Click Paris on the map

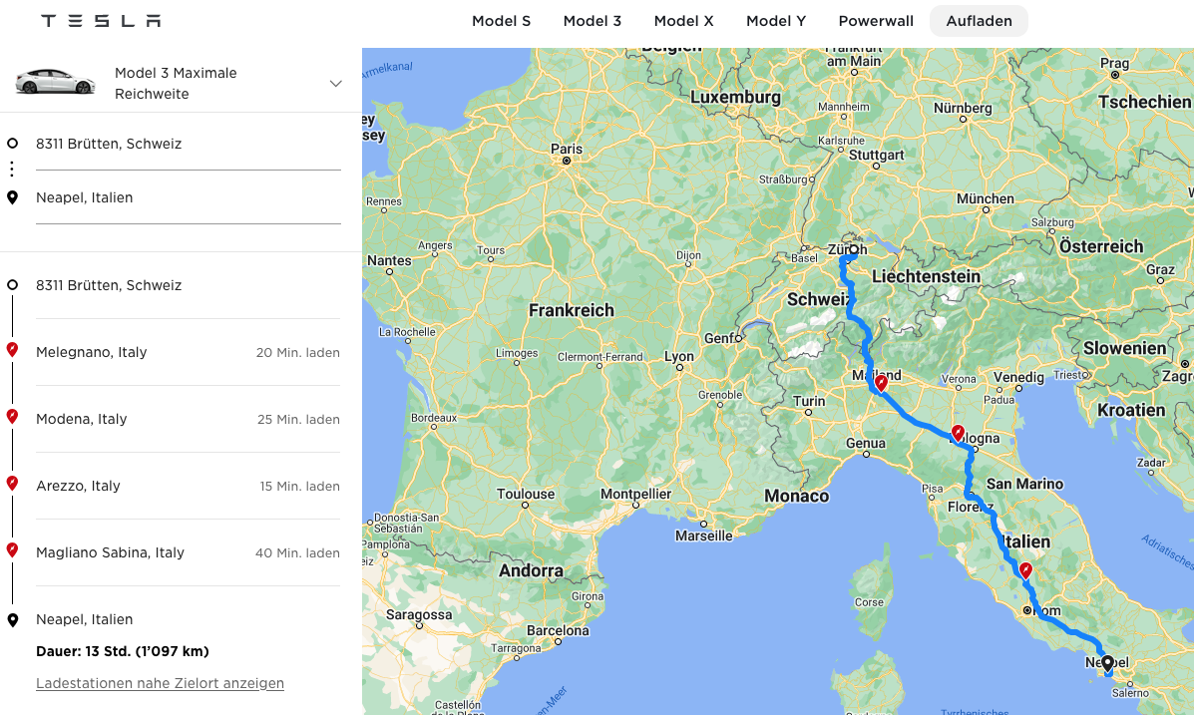(567, 150)
